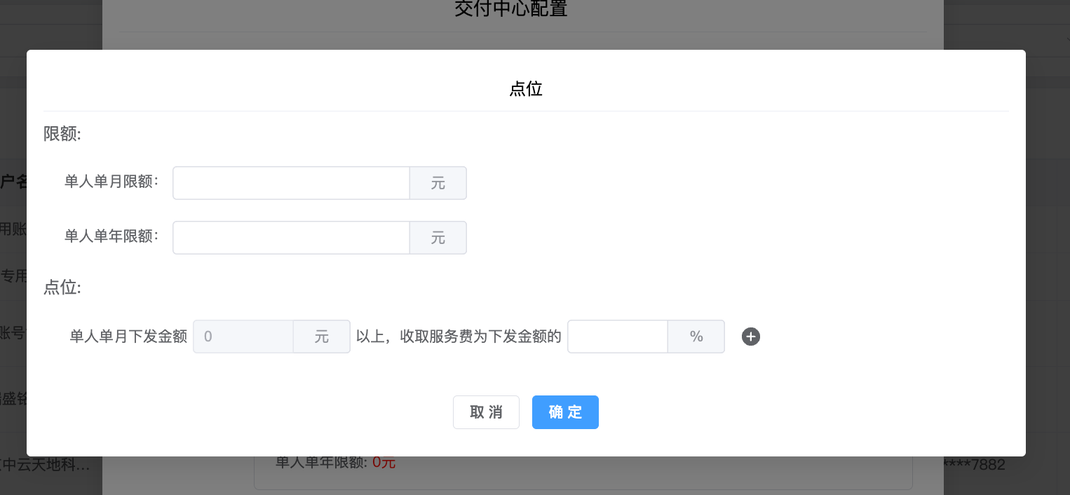Click the plus icon to add tier
Image resolution: width=1070 pixels, height=495 pixels.
tap(751, 337)
